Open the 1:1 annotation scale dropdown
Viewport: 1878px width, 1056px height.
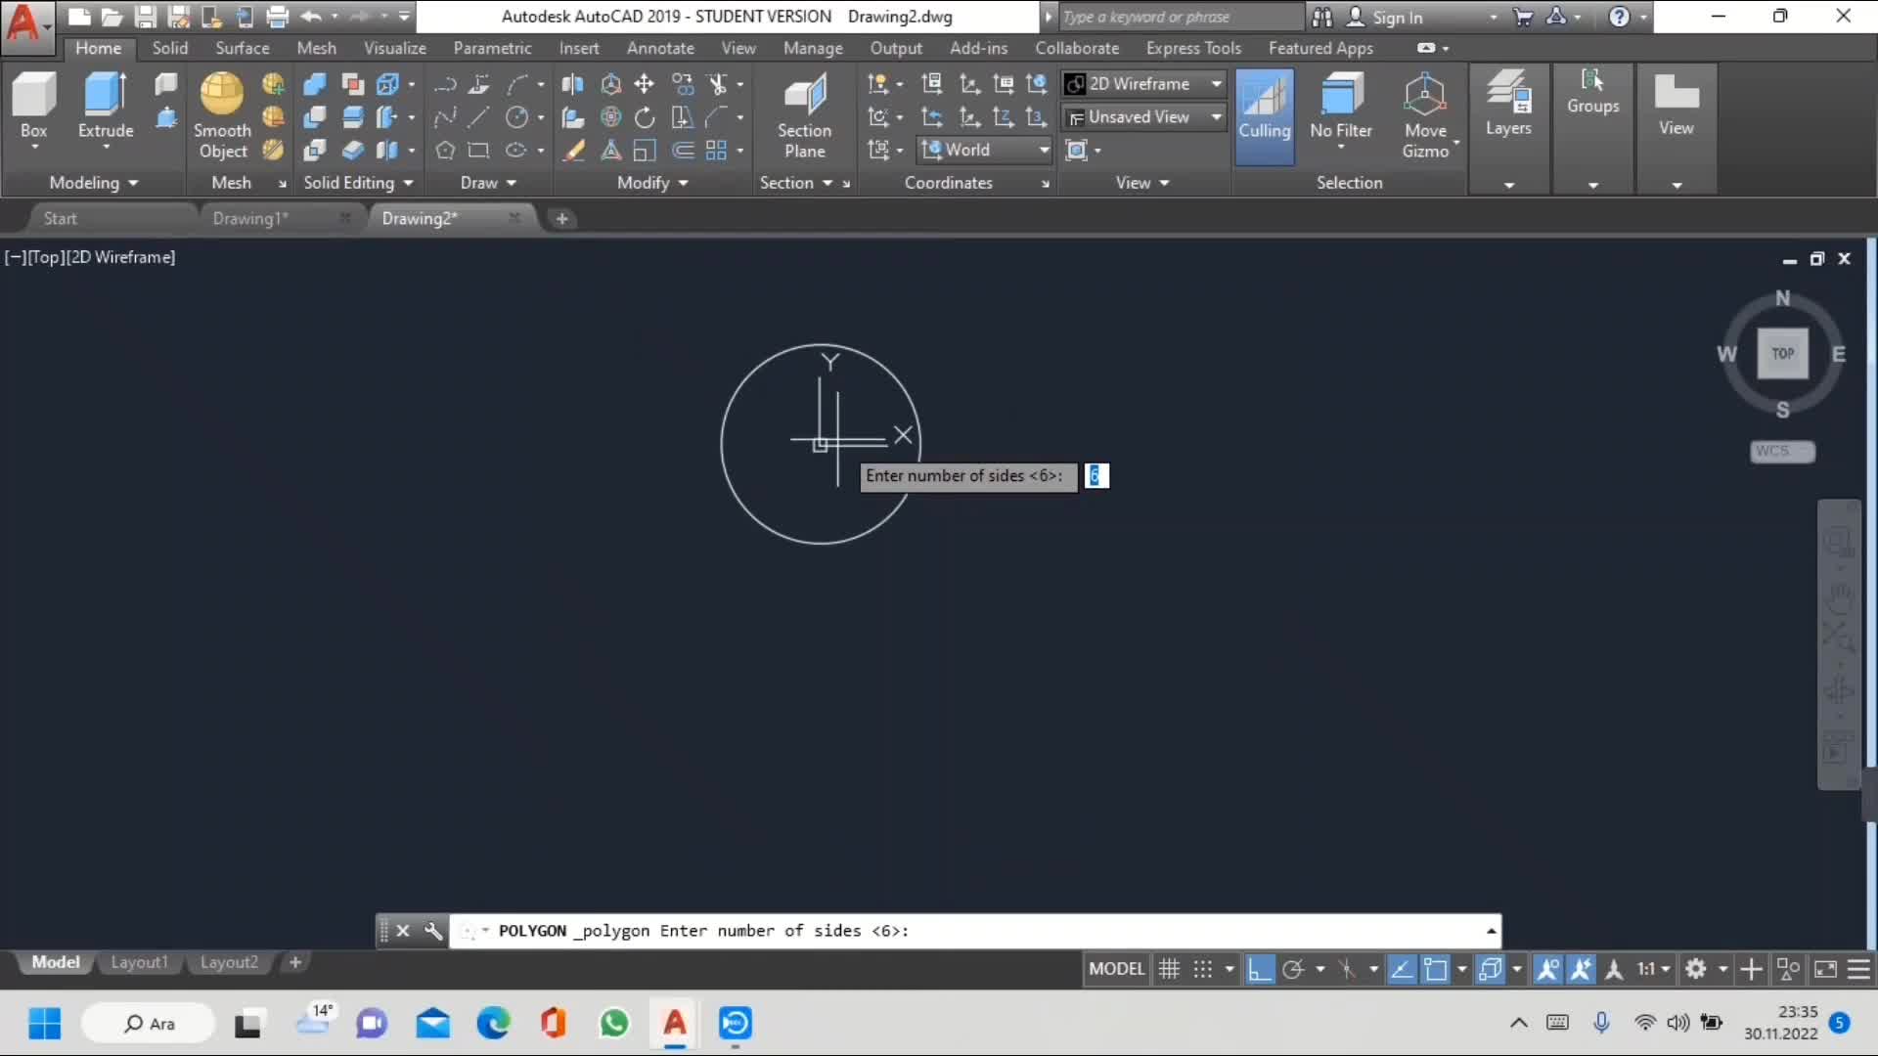click(x=1654, y=969)
